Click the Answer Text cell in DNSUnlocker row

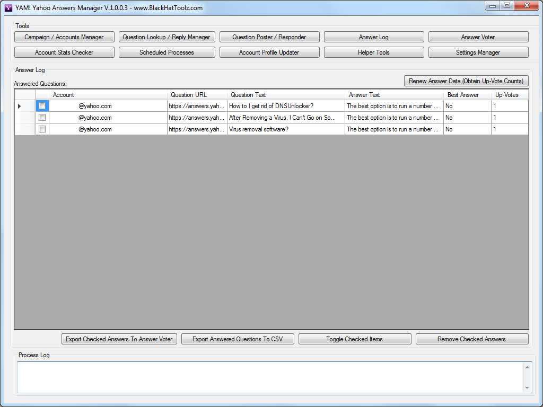(394, 106)
